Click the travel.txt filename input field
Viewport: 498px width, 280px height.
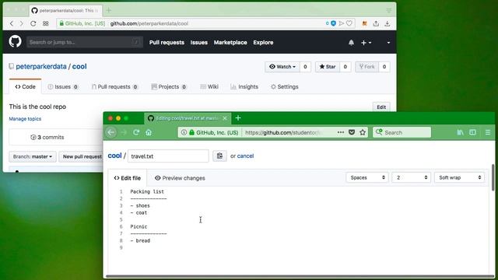(x=168, y=156)
